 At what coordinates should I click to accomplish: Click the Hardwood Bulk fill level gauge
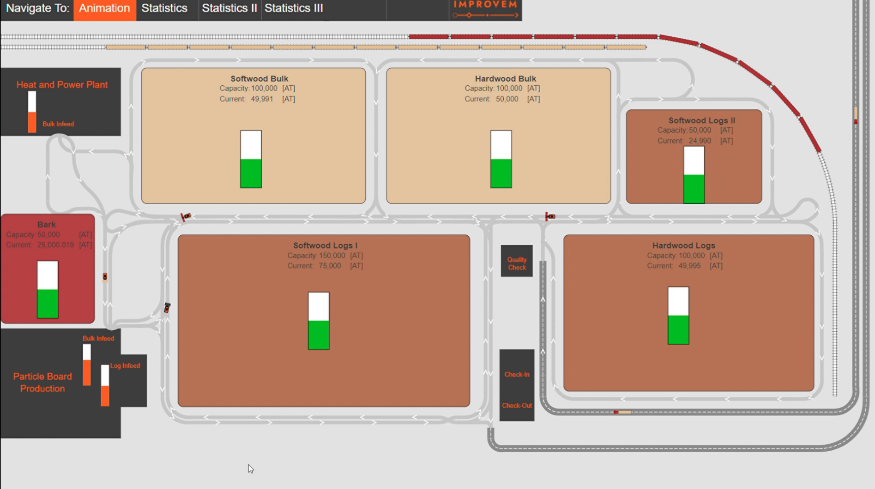(x=501, y=159)
